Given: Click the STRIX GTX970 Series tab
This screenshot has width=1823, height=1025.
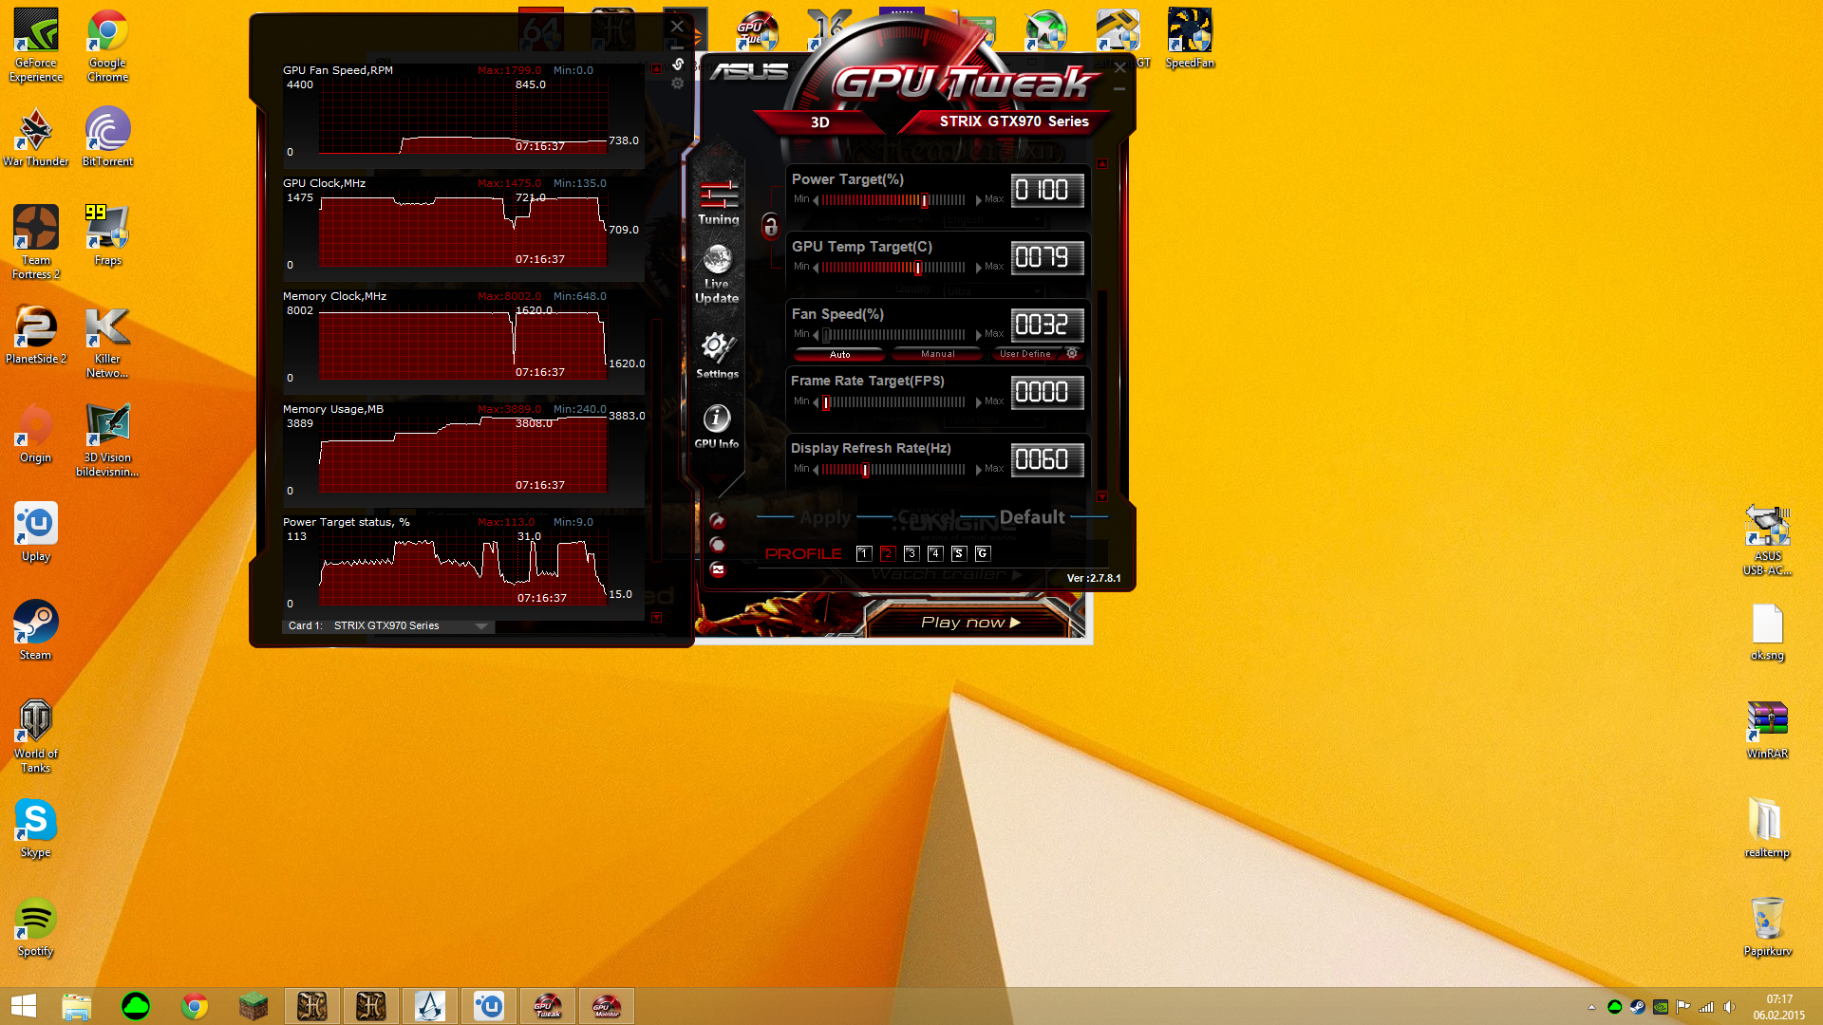Looking at the screenshot, I should 1014,121.
